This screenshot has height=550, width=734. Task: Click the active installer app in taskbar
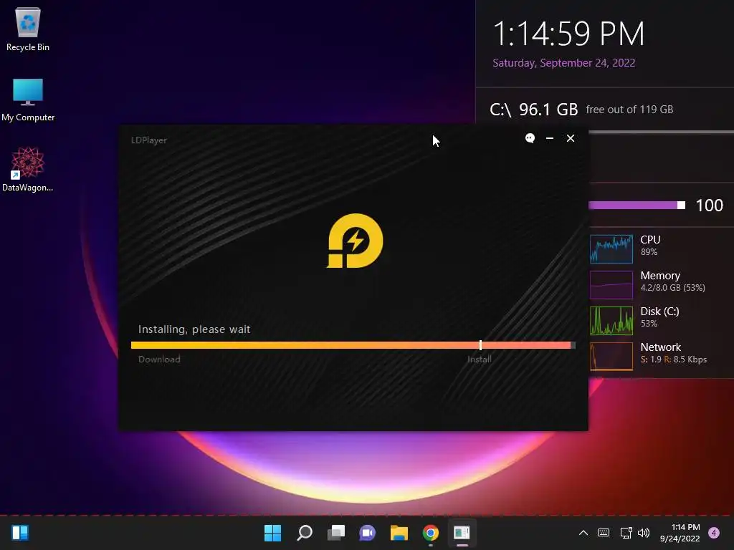[x=462, y=533]
